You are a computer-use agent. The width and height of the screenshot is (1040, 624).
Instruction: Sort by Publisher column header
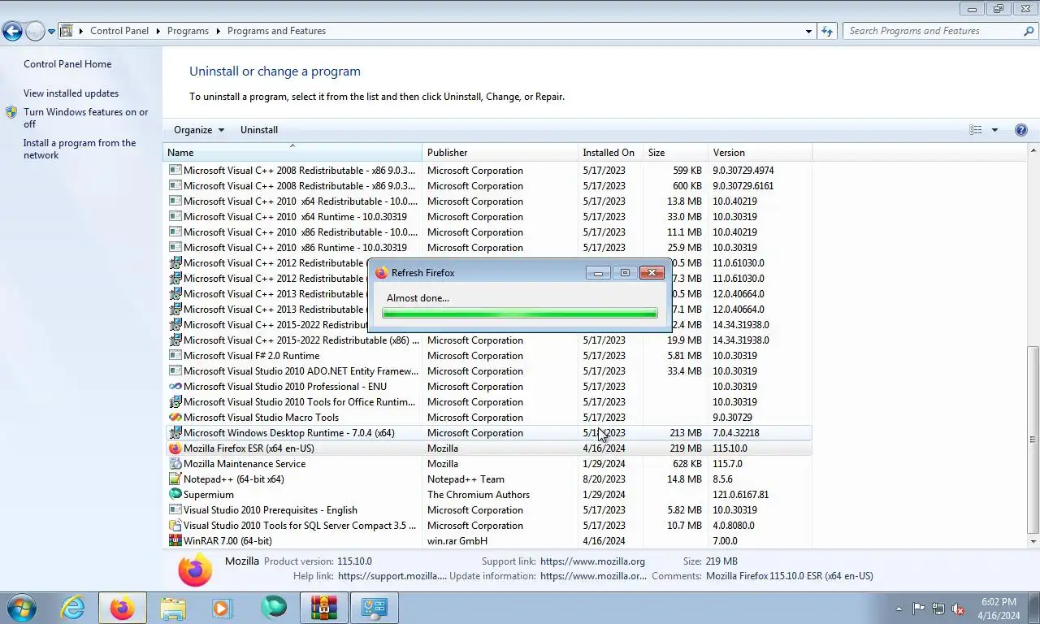(500, 153)
